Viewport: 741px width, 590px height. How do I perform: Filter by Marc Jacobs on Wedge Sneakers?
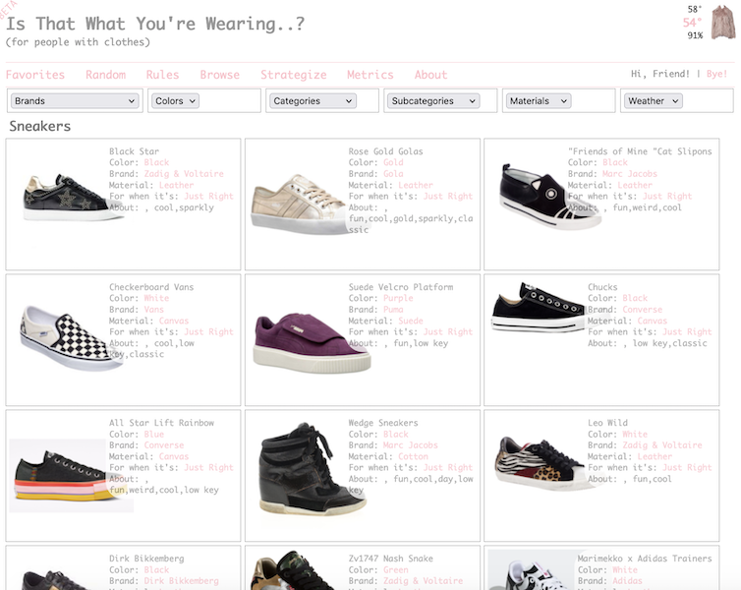click(x=410, y=444)
